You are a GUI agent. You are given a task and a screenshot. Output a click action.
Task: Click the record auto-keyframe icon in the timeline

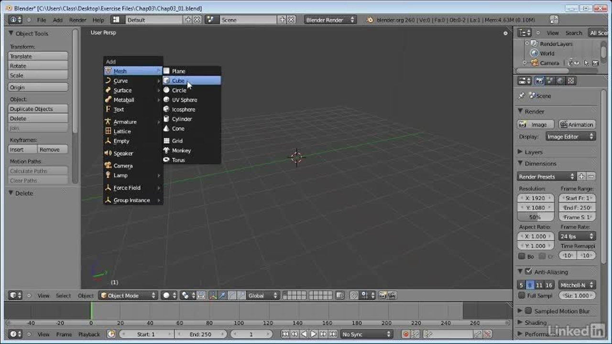tap(407, 334)
